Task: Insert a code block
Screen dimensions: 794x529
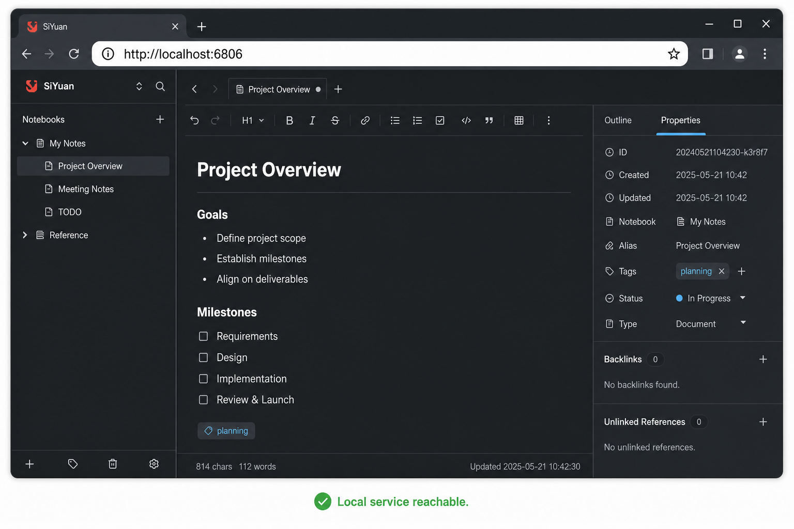Action: [x=466, y=120]
